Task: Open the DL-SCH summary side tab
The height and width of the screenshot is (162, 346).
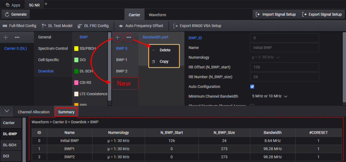Action: (11, 145)
